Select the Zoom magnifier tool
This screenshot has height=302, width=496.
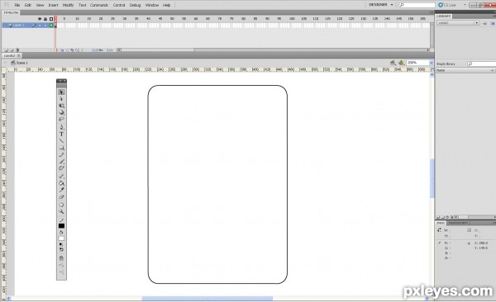[x=61, y=211]
